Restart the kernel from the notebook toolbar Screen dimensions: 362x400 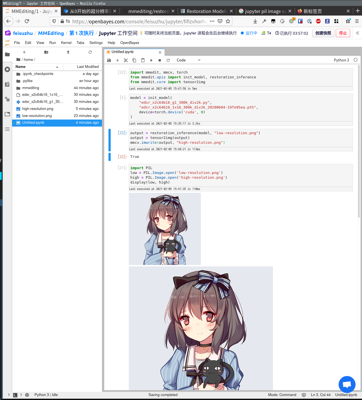168,60
